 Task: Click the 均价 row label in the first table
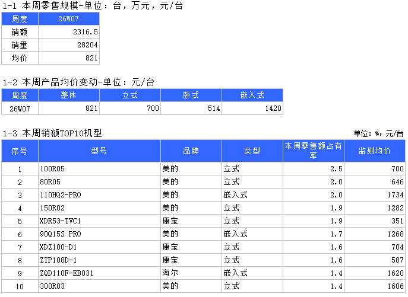tap(20, 58)
